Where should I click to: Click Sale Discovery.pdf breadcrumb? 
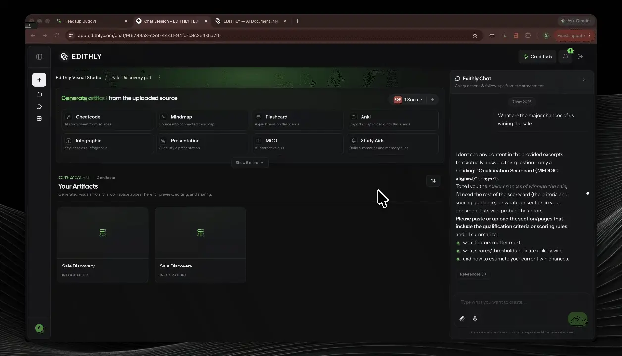pos(131,78)
